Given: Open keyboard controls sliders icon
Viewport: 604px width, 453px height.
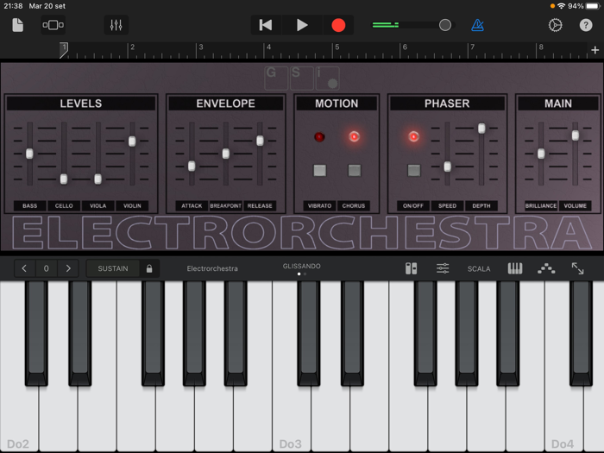Looking at the screenshot, I should tap(443, 268).
